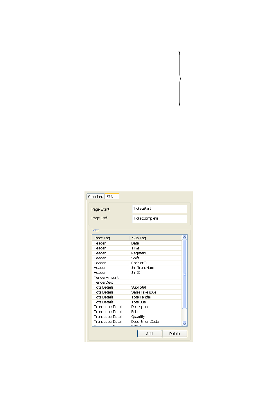
Task: Select the TotalDetails SubTotal row
Action: click(x=137, y=287)
